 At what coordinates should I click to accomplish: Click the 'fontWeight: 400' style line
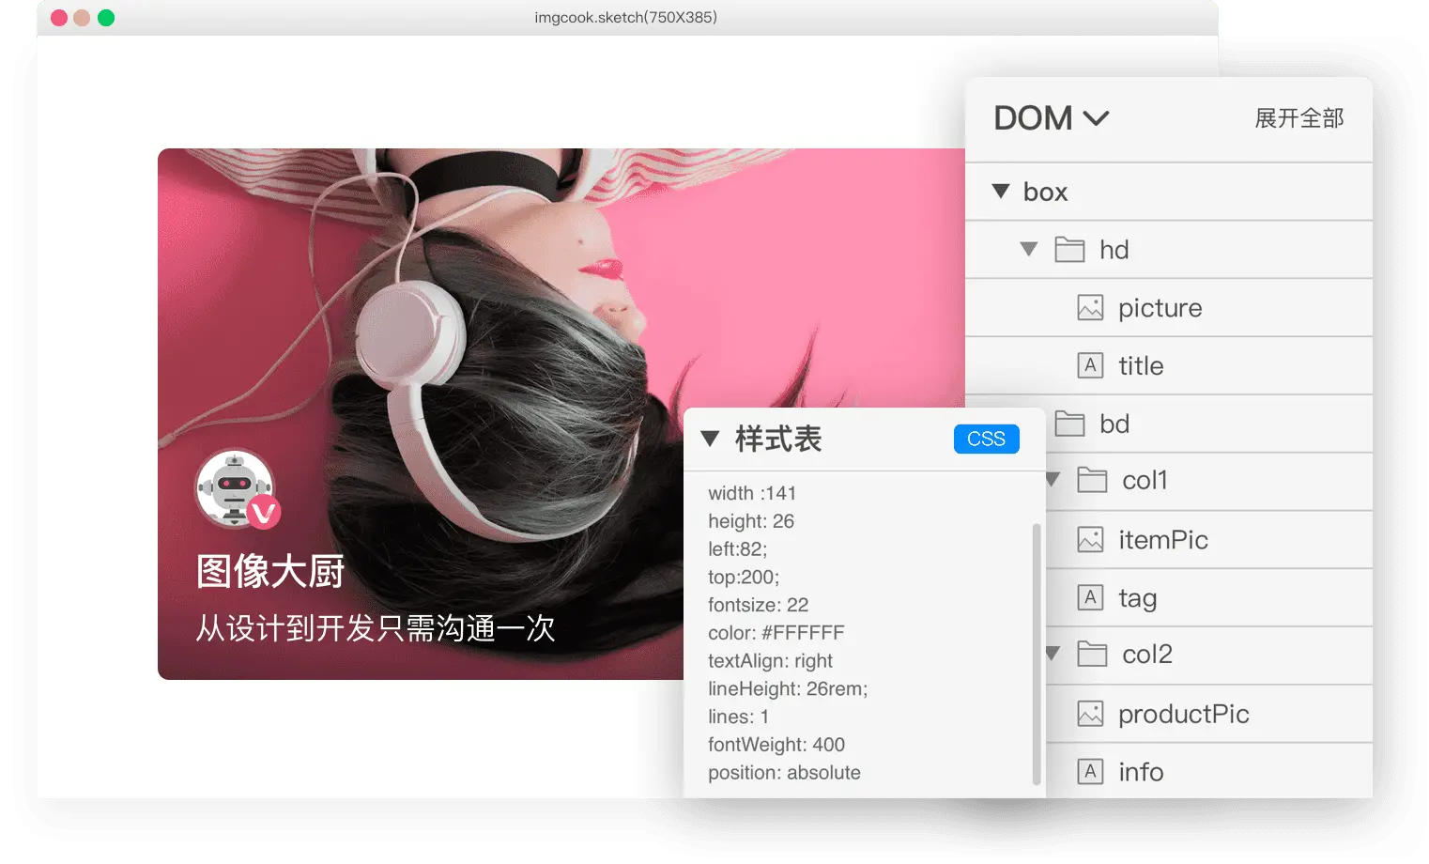776,745
